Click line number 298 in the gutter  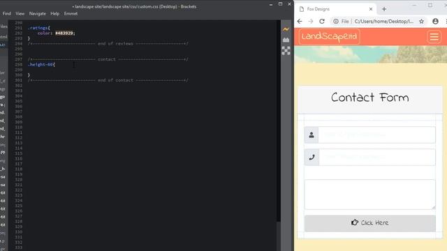coord(19,65)
